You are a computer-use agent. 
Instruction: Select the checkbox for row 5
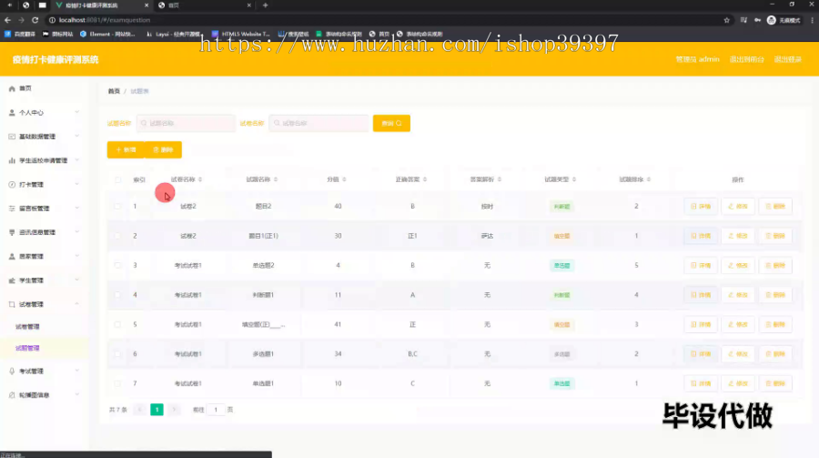pos(117,324)
